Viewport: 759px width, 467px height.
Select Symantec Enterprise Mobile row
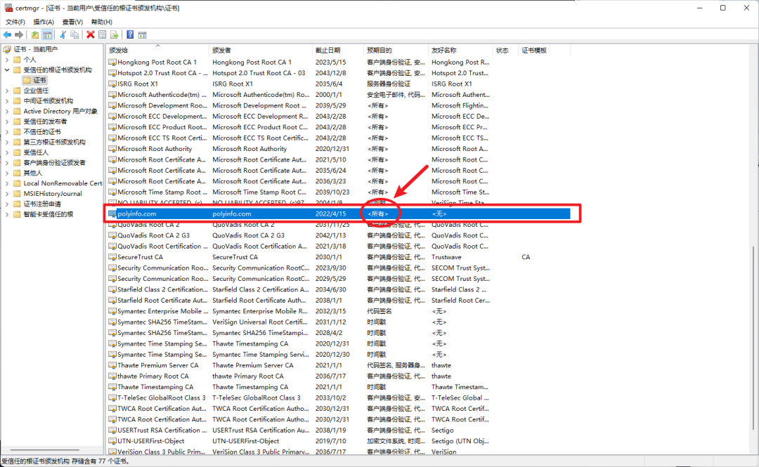[338, 311]
